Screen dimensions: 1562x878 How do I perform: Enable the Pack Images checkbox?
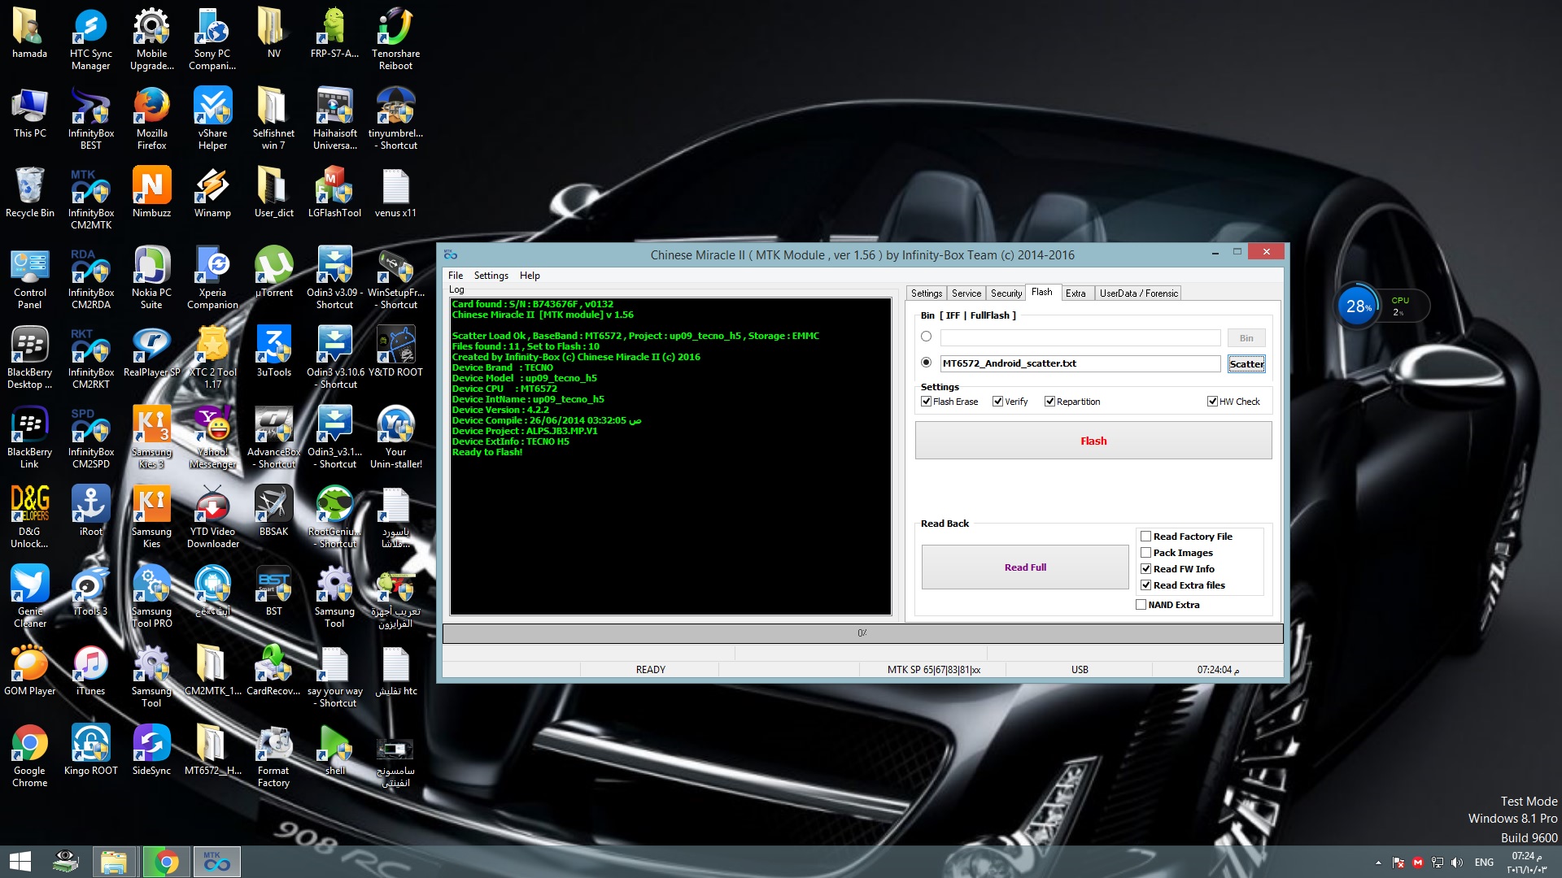(x=1145, y=553)
